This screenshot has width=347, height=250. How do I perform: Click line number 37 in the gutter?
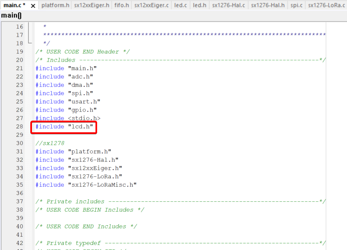(20, 201)
